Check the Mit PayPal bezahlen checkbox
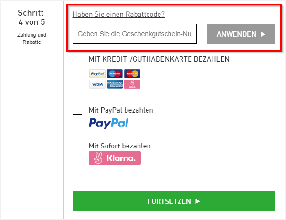Viewport: 286px width, 220px height. 77,110
